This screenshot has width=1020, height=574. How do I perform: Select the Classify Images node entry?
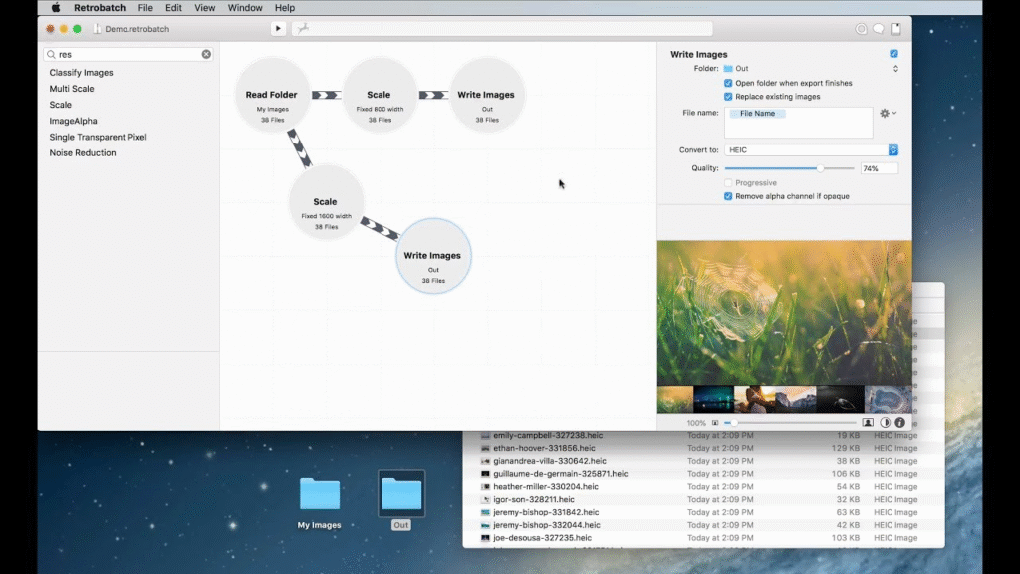point(81,73)
